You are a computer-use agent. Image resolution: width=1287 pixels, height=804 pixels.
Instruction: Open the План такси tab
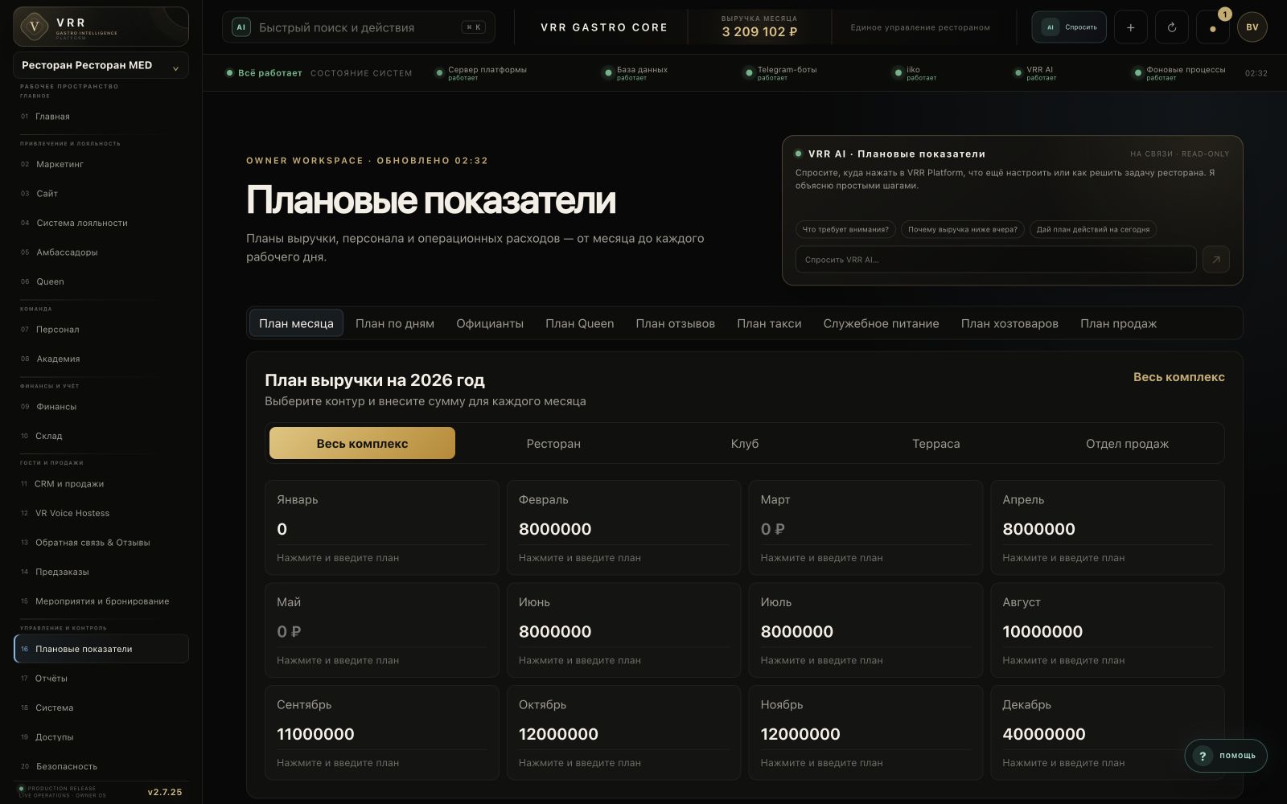(769, 323)
